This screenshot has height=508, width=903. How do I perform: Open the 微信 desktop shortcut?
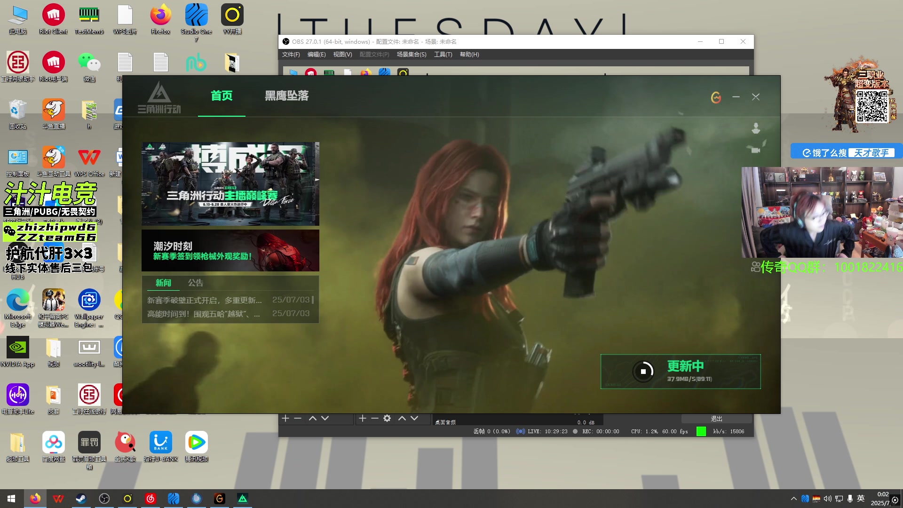89,67
